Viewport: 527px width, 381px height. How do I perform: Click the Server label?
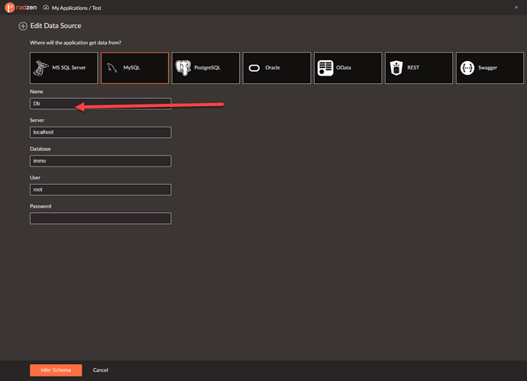[x=37, y=121]
